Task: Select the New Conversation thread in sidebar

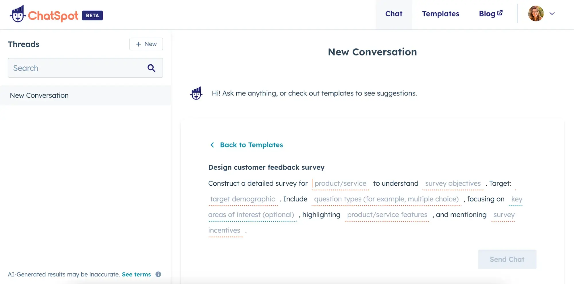Action: pyautogui.click(x=39, y=95)
